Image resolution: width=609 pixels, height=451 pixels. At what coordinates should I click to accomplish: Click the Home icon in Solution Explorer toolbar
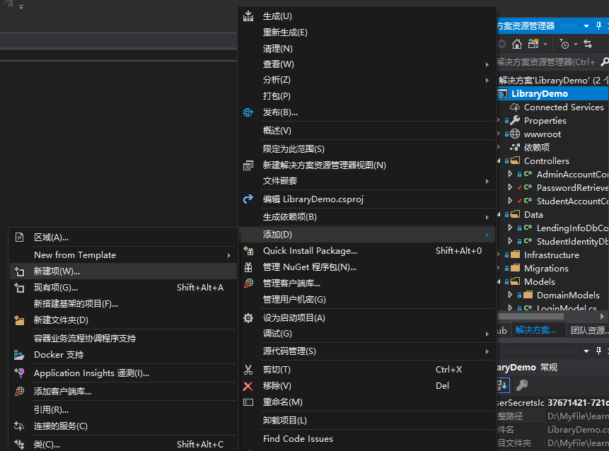516,44
